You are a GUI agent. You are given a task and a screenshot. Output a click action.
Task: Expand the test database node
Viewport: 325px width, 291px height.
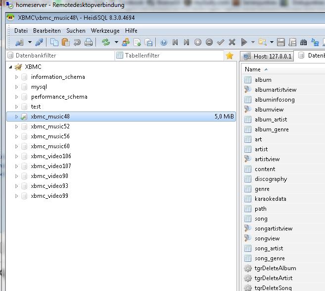click(x=16, y=107)
